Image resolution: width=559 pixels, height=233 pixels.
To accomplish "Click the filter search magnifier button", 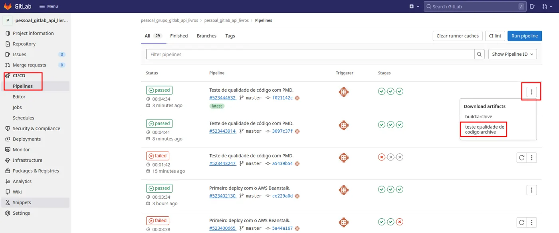I will point(480,54).
